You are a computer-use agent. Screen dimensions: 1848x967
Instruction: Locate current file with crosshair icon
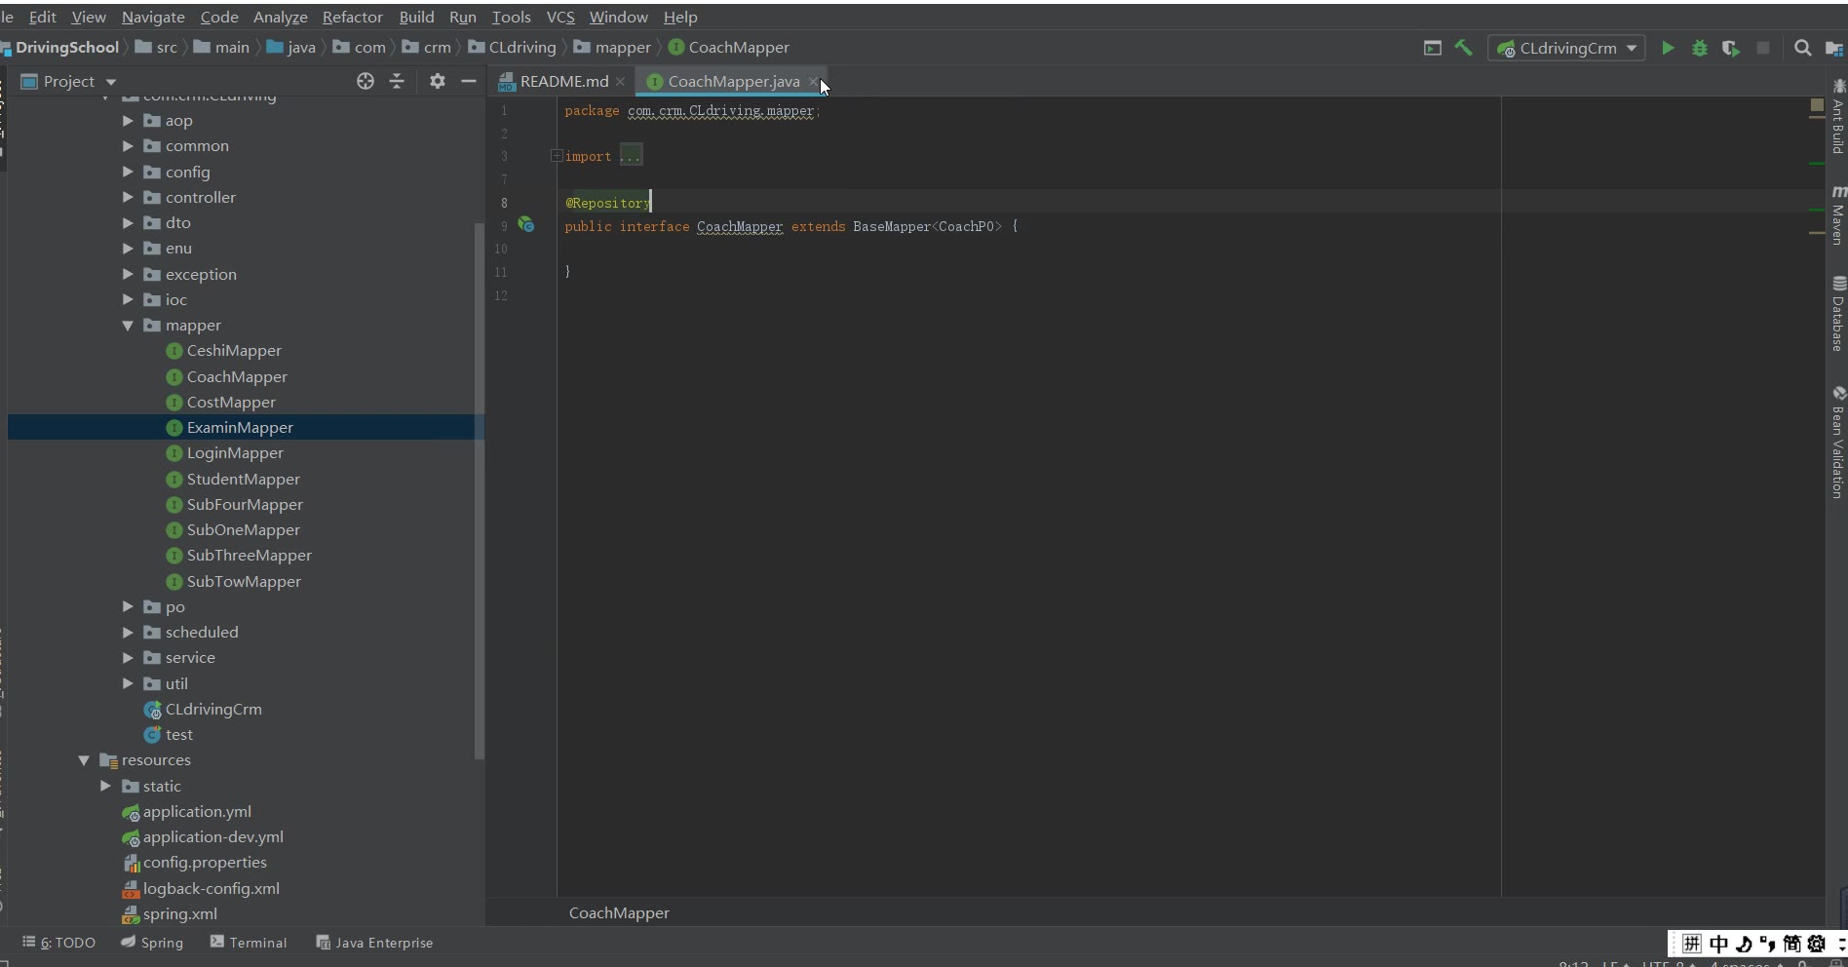[366, 81]
